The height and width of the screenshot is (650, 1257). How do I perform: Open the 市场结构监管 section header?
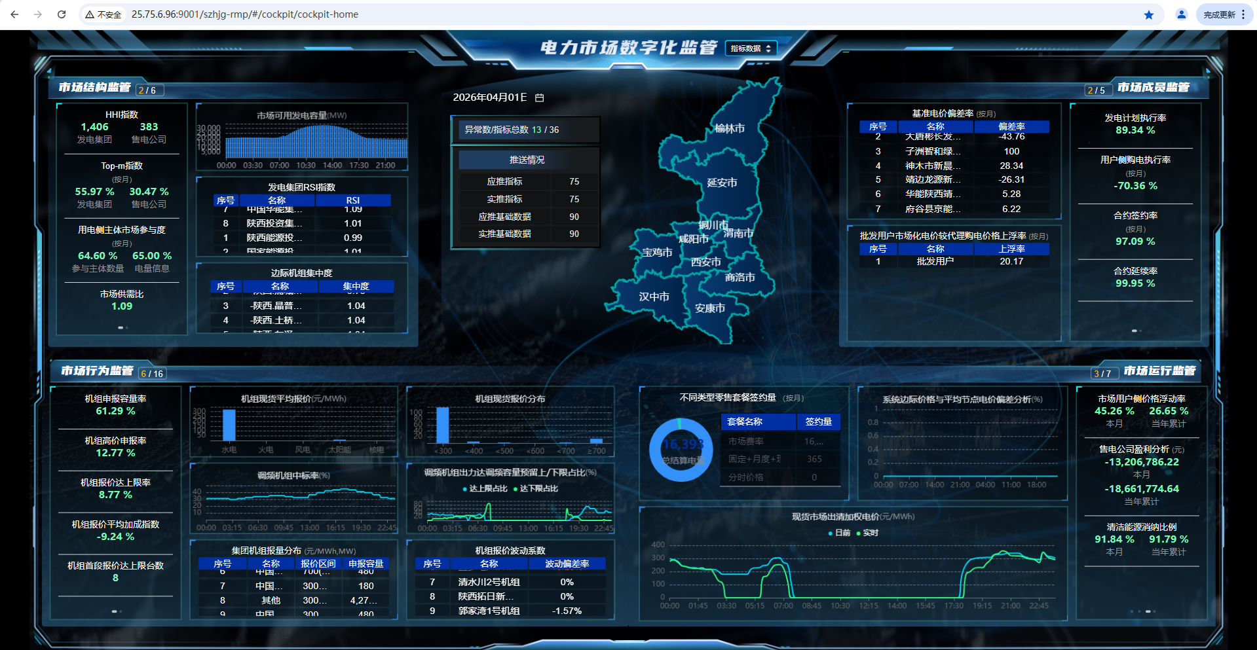coord(95,88)
